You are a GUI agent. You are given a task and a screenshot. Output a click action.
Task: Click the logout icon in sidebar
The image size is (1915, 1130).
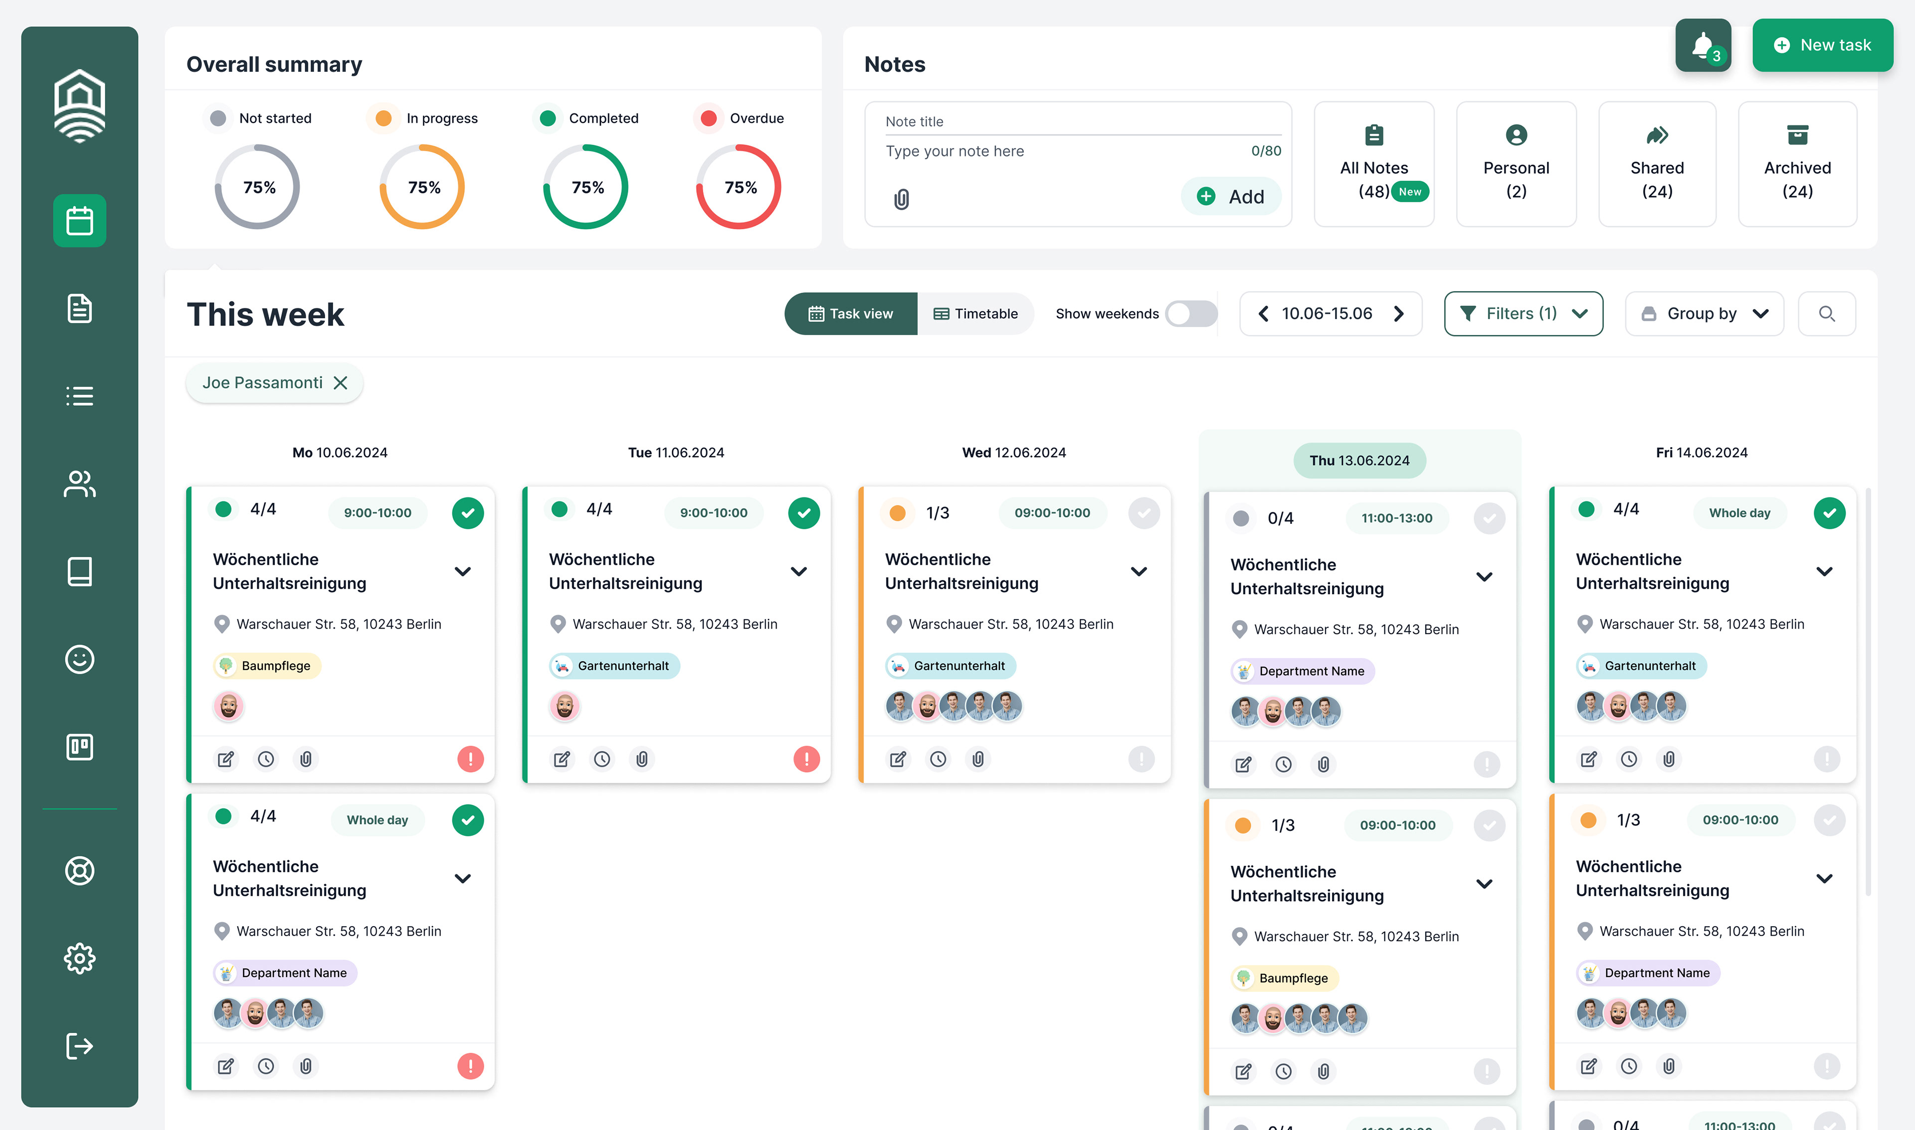click(79, 1045)
